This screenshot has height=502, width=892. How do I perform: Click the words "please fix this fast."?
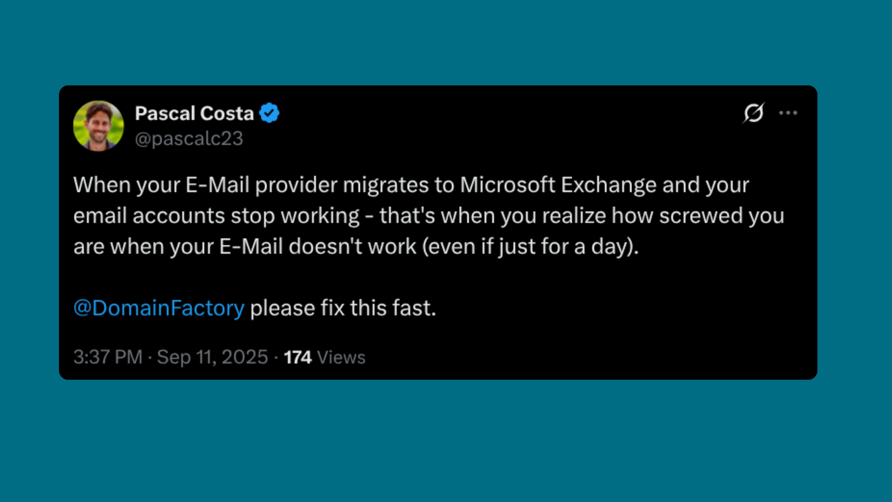(343, 308)
